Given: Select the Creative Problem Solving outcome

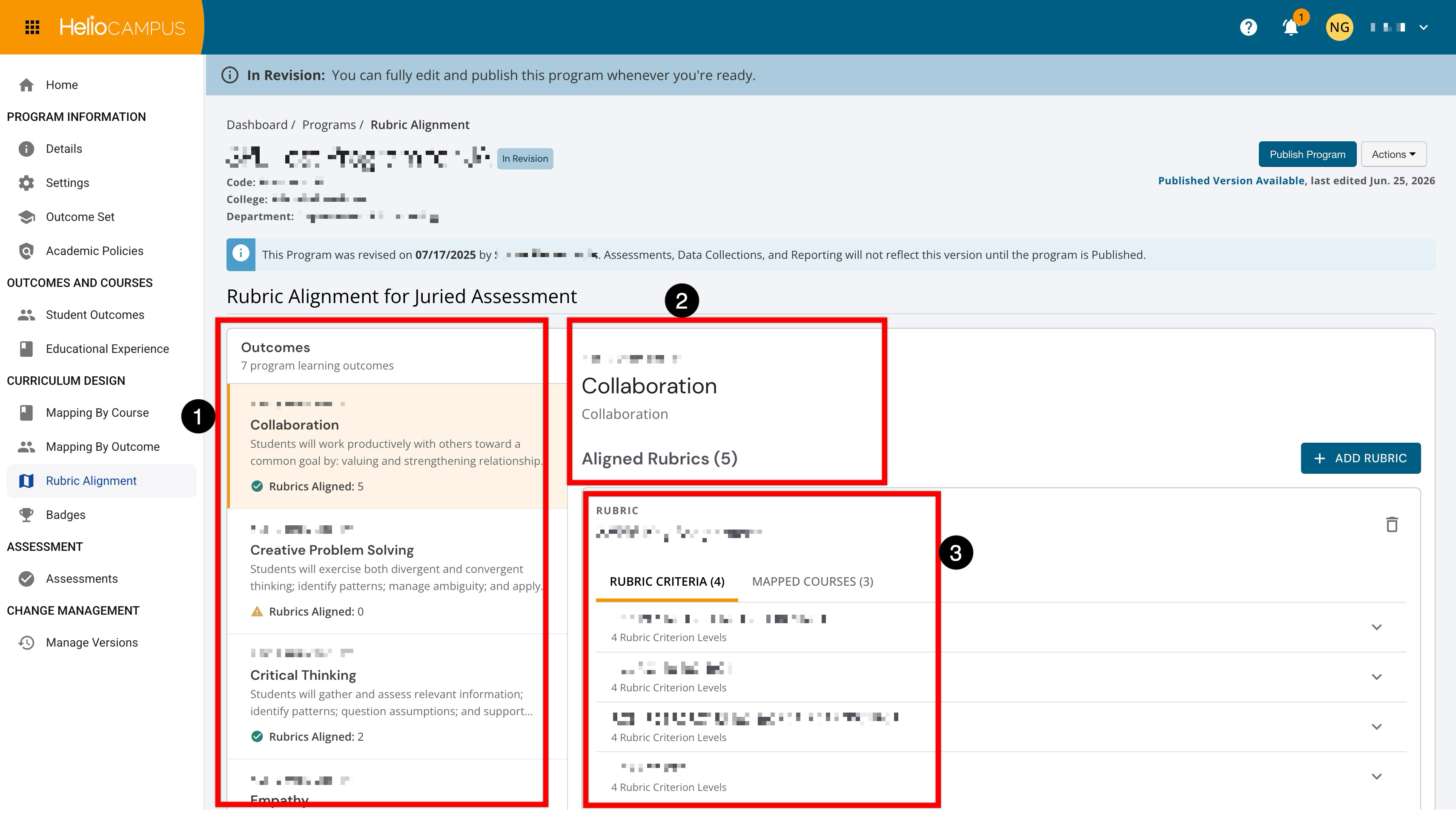Looking at the screenshot, I should 397,571.
